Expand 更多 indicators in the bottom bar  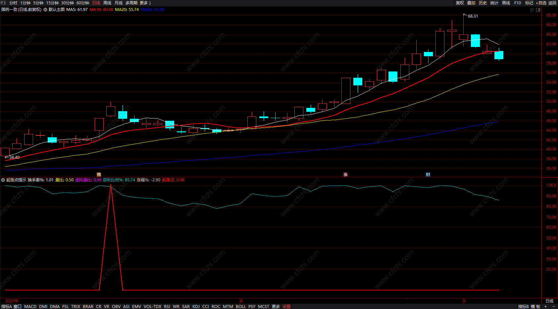(x=276, y=306)
